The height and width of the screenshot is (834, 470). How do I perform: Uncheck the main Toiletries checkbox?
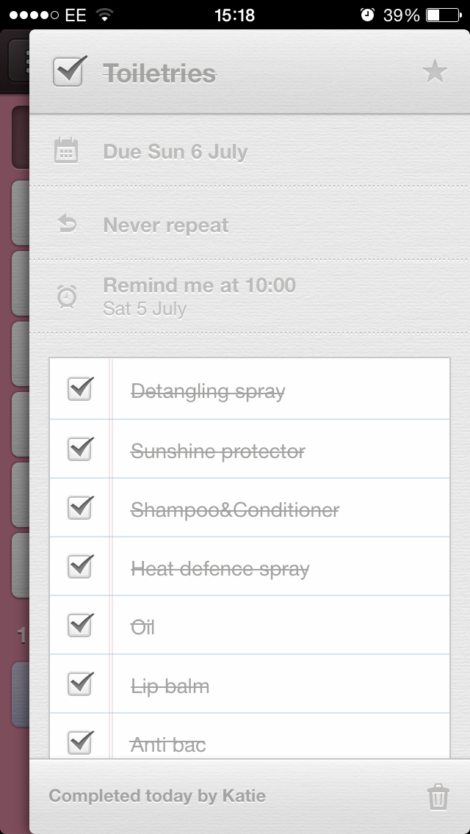click(70, 72)
